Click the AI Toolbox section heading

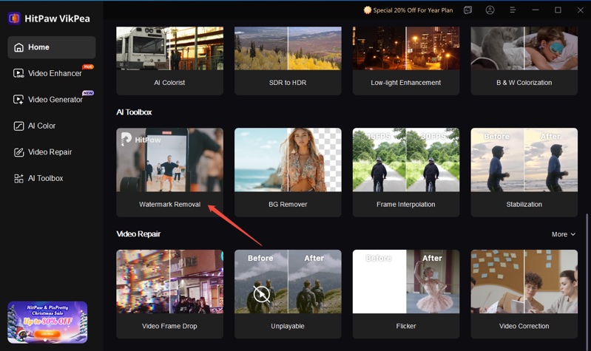tap(134, 112)
